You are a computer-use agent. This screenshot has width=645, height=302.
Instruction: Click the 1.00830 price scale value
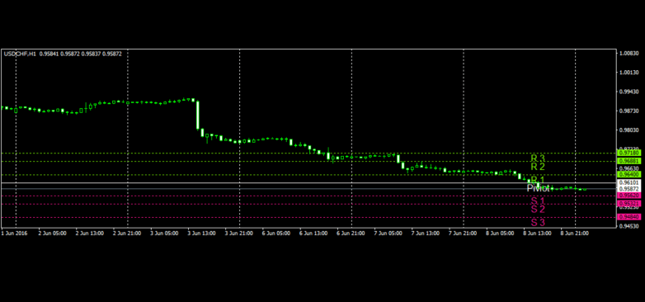pos(629,53)
